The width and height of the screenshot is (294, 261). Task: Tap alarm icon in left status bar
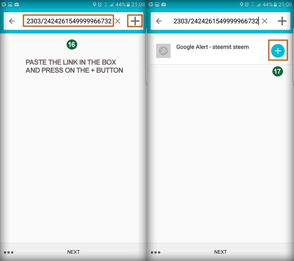(x=100, y=4)
